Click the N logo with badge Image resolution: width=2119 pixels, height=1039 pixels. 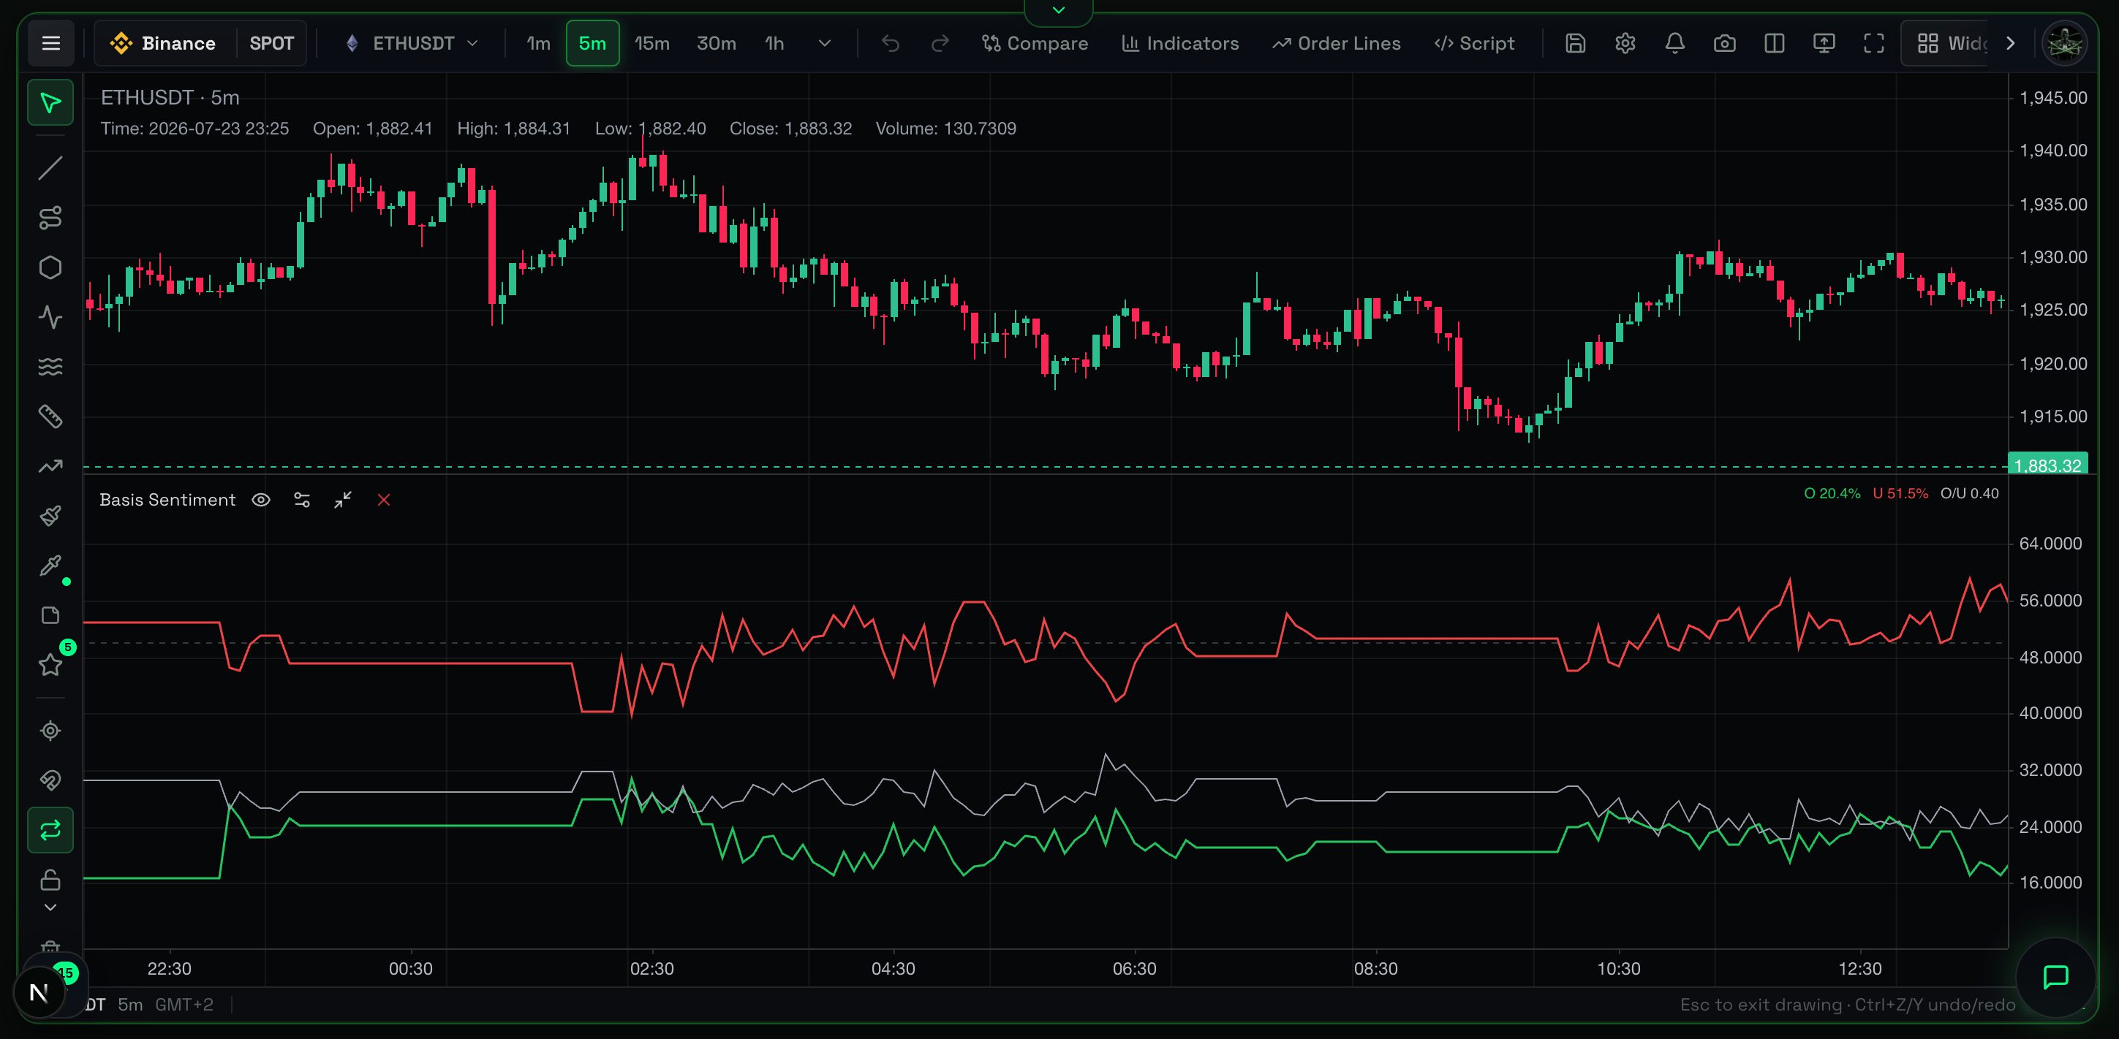tap(39, 993)
